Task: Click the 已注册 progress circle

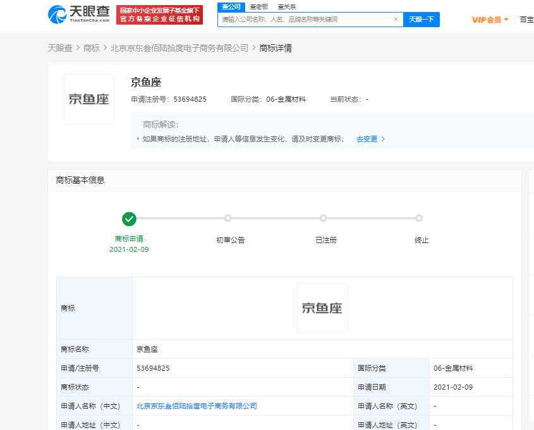Action: [x=324, y=218]
